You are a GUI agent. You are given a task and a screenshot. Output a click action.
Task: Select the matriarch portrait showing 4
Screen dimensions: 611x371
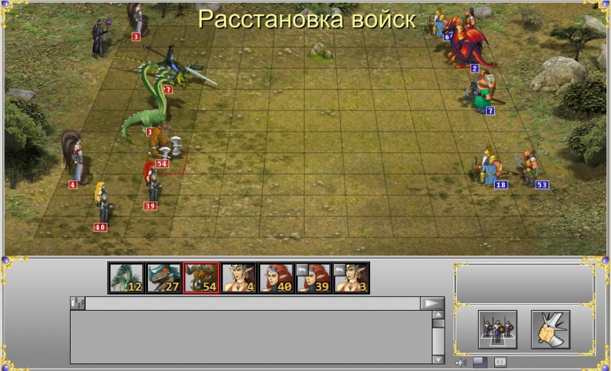[x=238, y=277]
